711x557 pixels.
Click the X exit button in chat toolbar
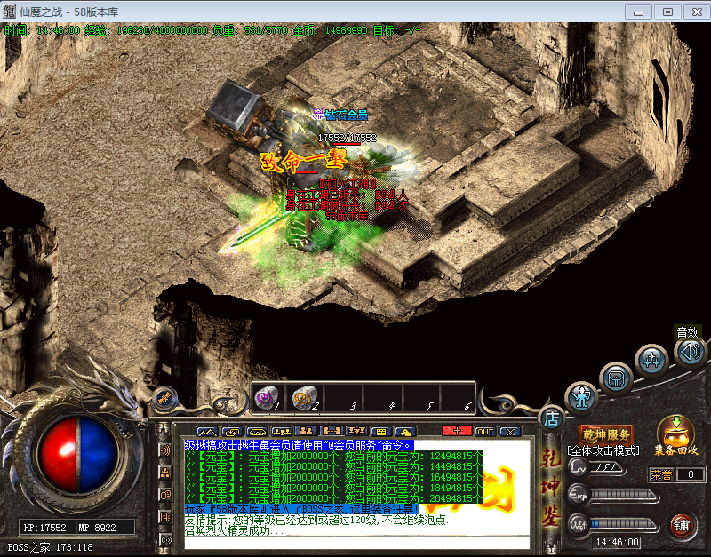coord(510,432)
